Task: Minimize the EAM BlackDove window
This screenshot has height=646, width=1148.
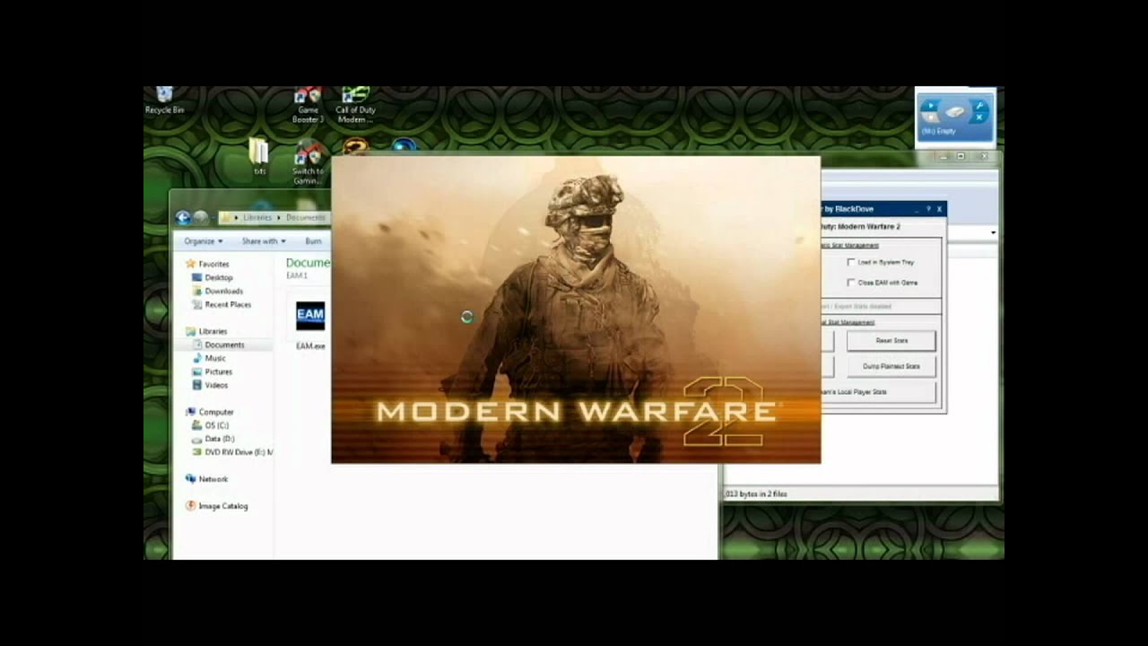Action: tap(917, 209)
